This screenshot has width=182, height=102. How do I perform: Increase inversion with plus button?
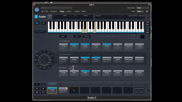pyautogui.click(x=113, y=36)
